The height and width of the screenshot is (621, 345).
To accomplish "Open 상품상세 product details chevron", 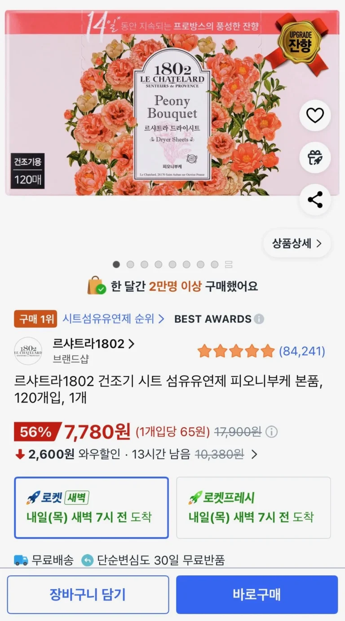I will [x=297, y=244].
